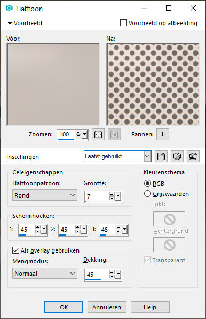Click Schermhoek 2 value field
Viewport: 206px width, 319px height.
pyautogui.click(x=67, y=230)
